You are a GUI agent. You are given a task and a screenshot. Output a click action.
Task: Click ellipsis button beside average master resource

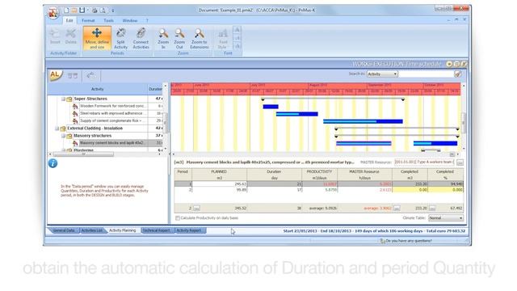tap(397, 209)
